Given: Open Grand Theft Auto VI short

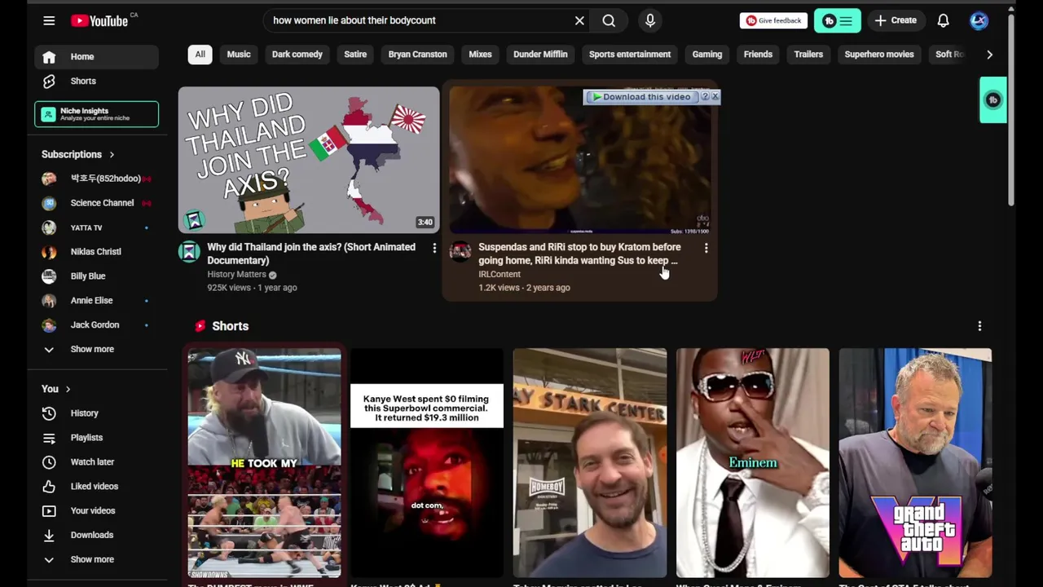Looking at the screenshot, I should (x=916, y=463).
